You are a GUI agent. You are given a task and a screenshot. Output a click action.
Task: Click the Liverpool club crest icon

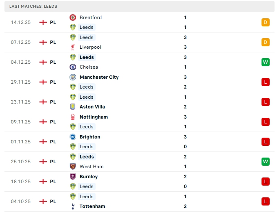[73, 47]
